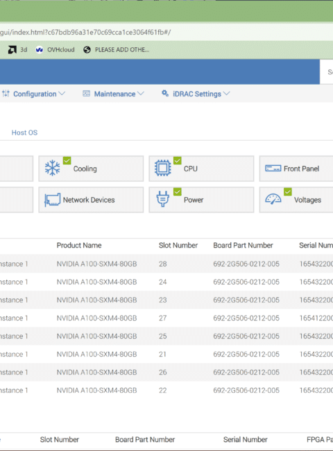Open the Maintenance menu
Screen dimensions: 333x451
click(x=113, y=94)
